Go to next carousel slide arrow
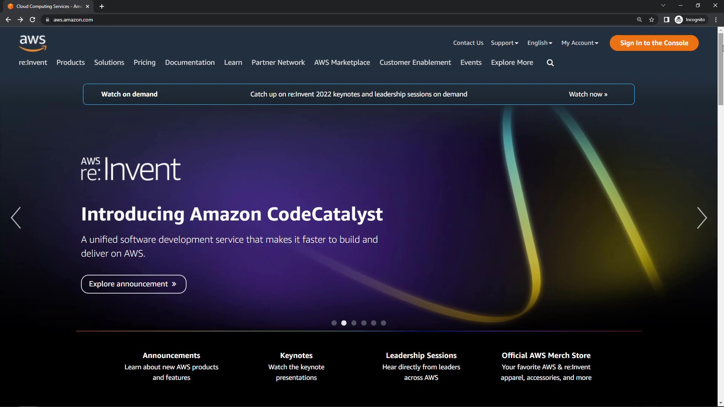 coord(702,218)
